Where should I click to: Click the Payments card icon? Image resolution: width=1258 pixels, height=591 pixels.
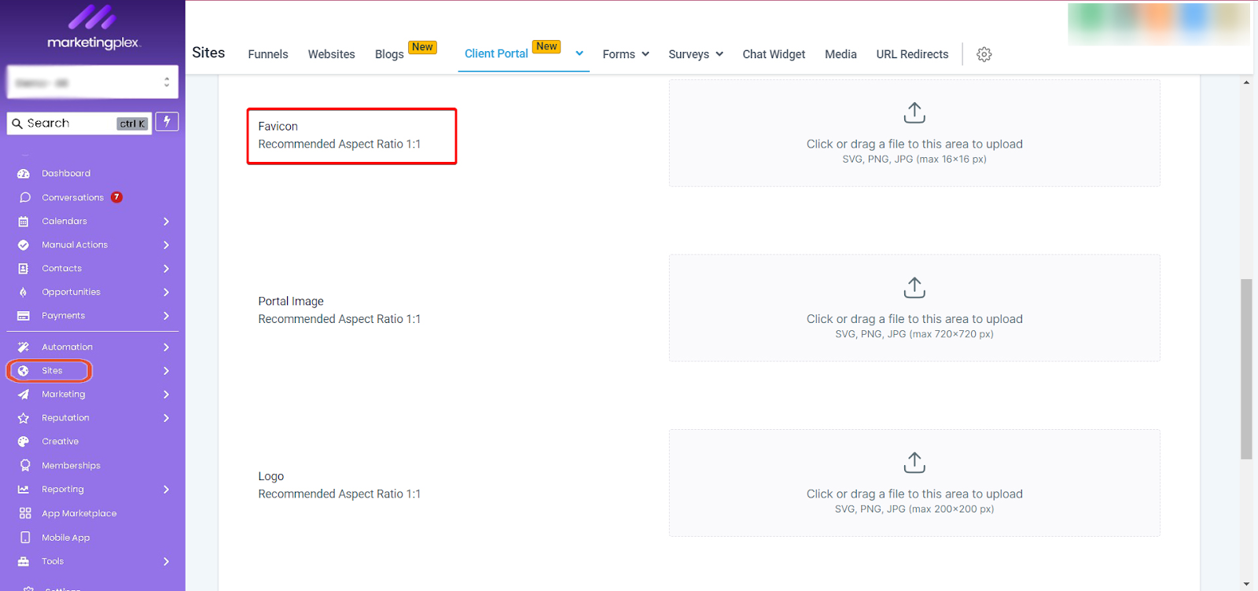tap(24, 316)
